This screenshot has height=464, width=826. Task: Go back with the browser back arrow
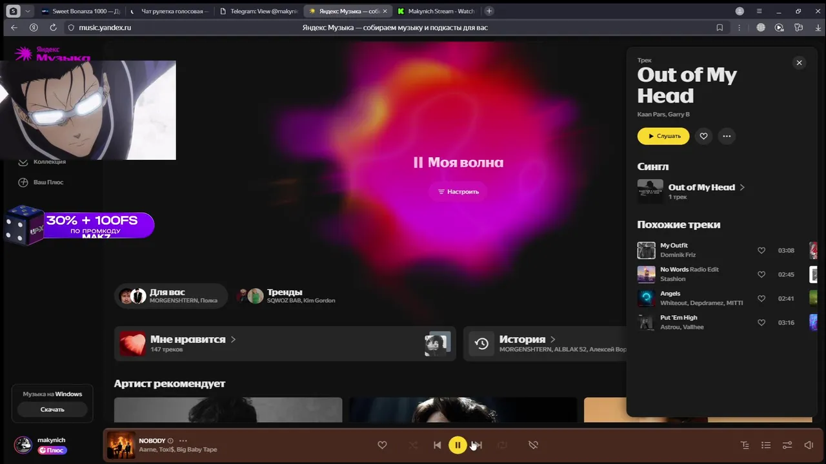pos(14,28)
